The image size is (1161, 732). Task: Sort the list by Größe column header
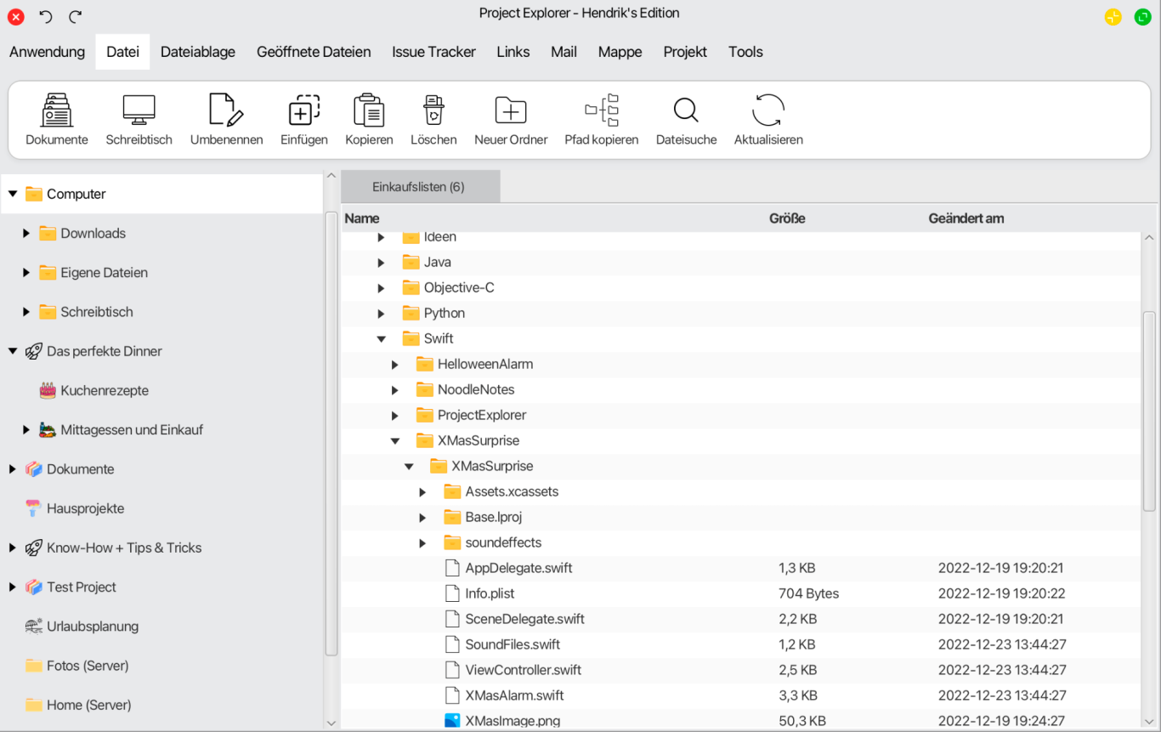(x=787, y=218)
